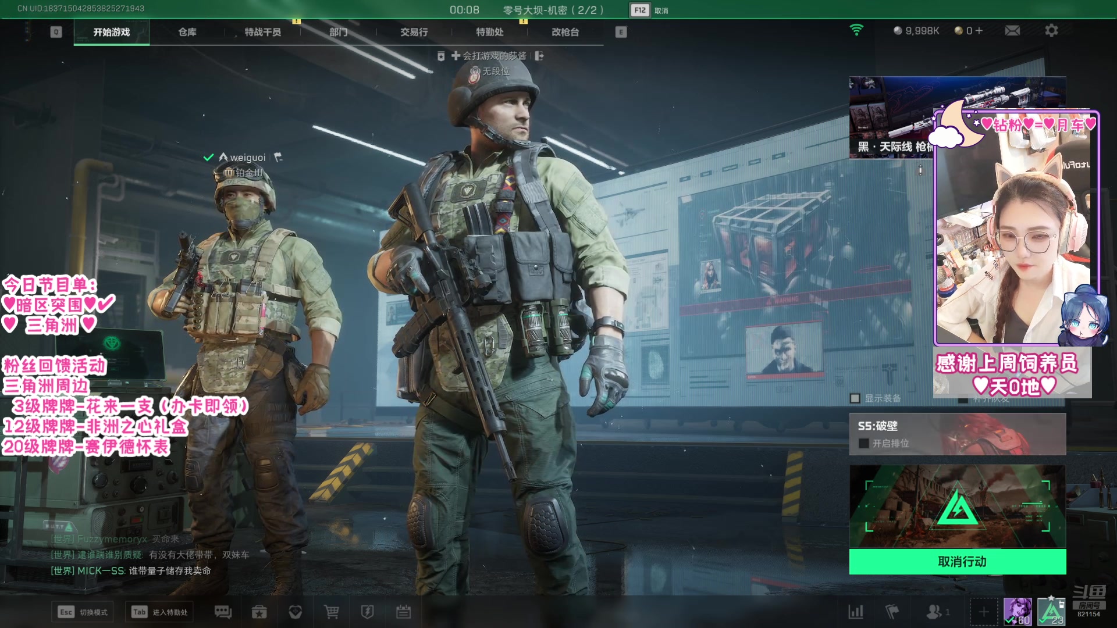Open the 特战干员 tab
Viewport: 1117px width, 628px height.
263,32
